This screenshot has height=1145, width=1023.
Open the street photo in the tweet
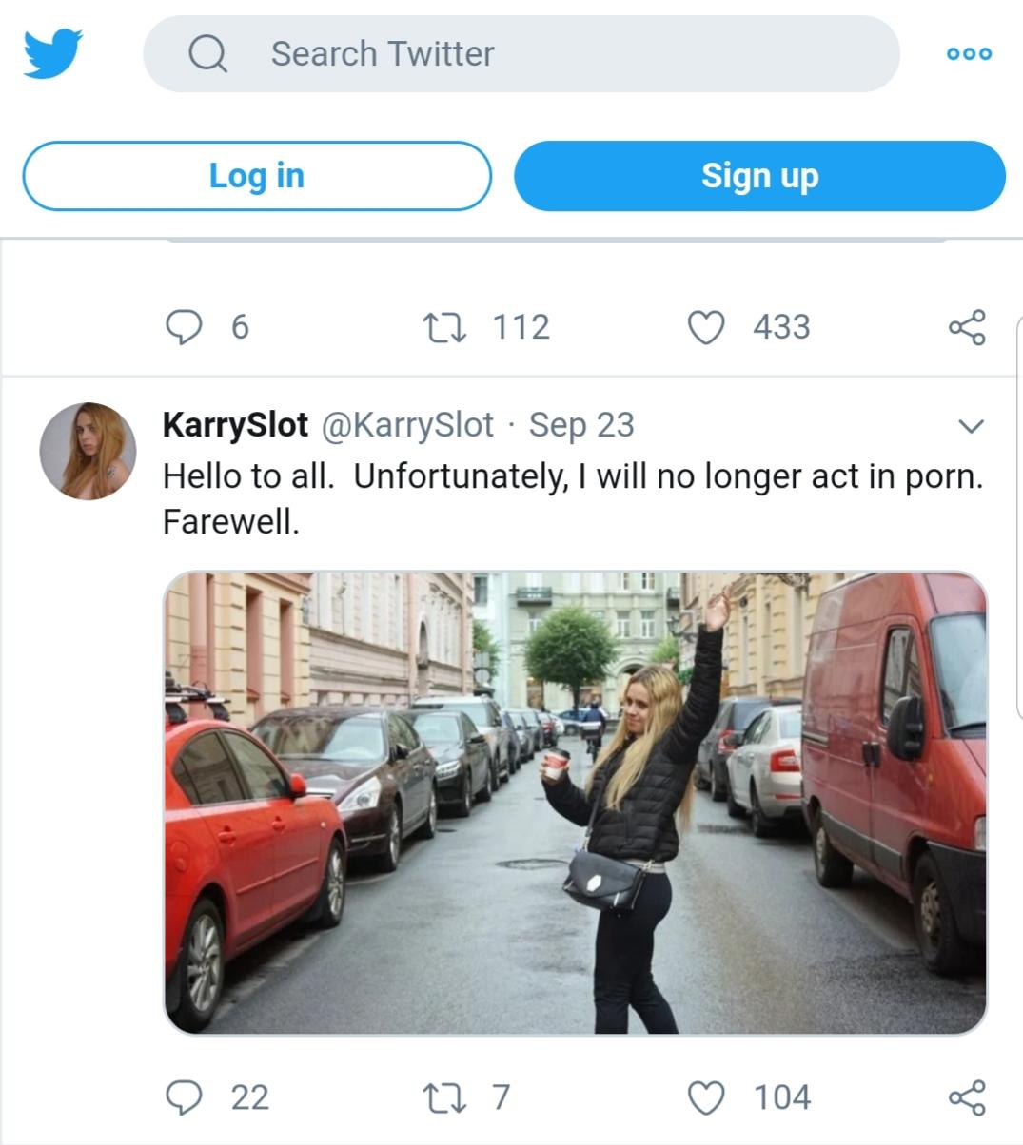[x=576, y=803]
